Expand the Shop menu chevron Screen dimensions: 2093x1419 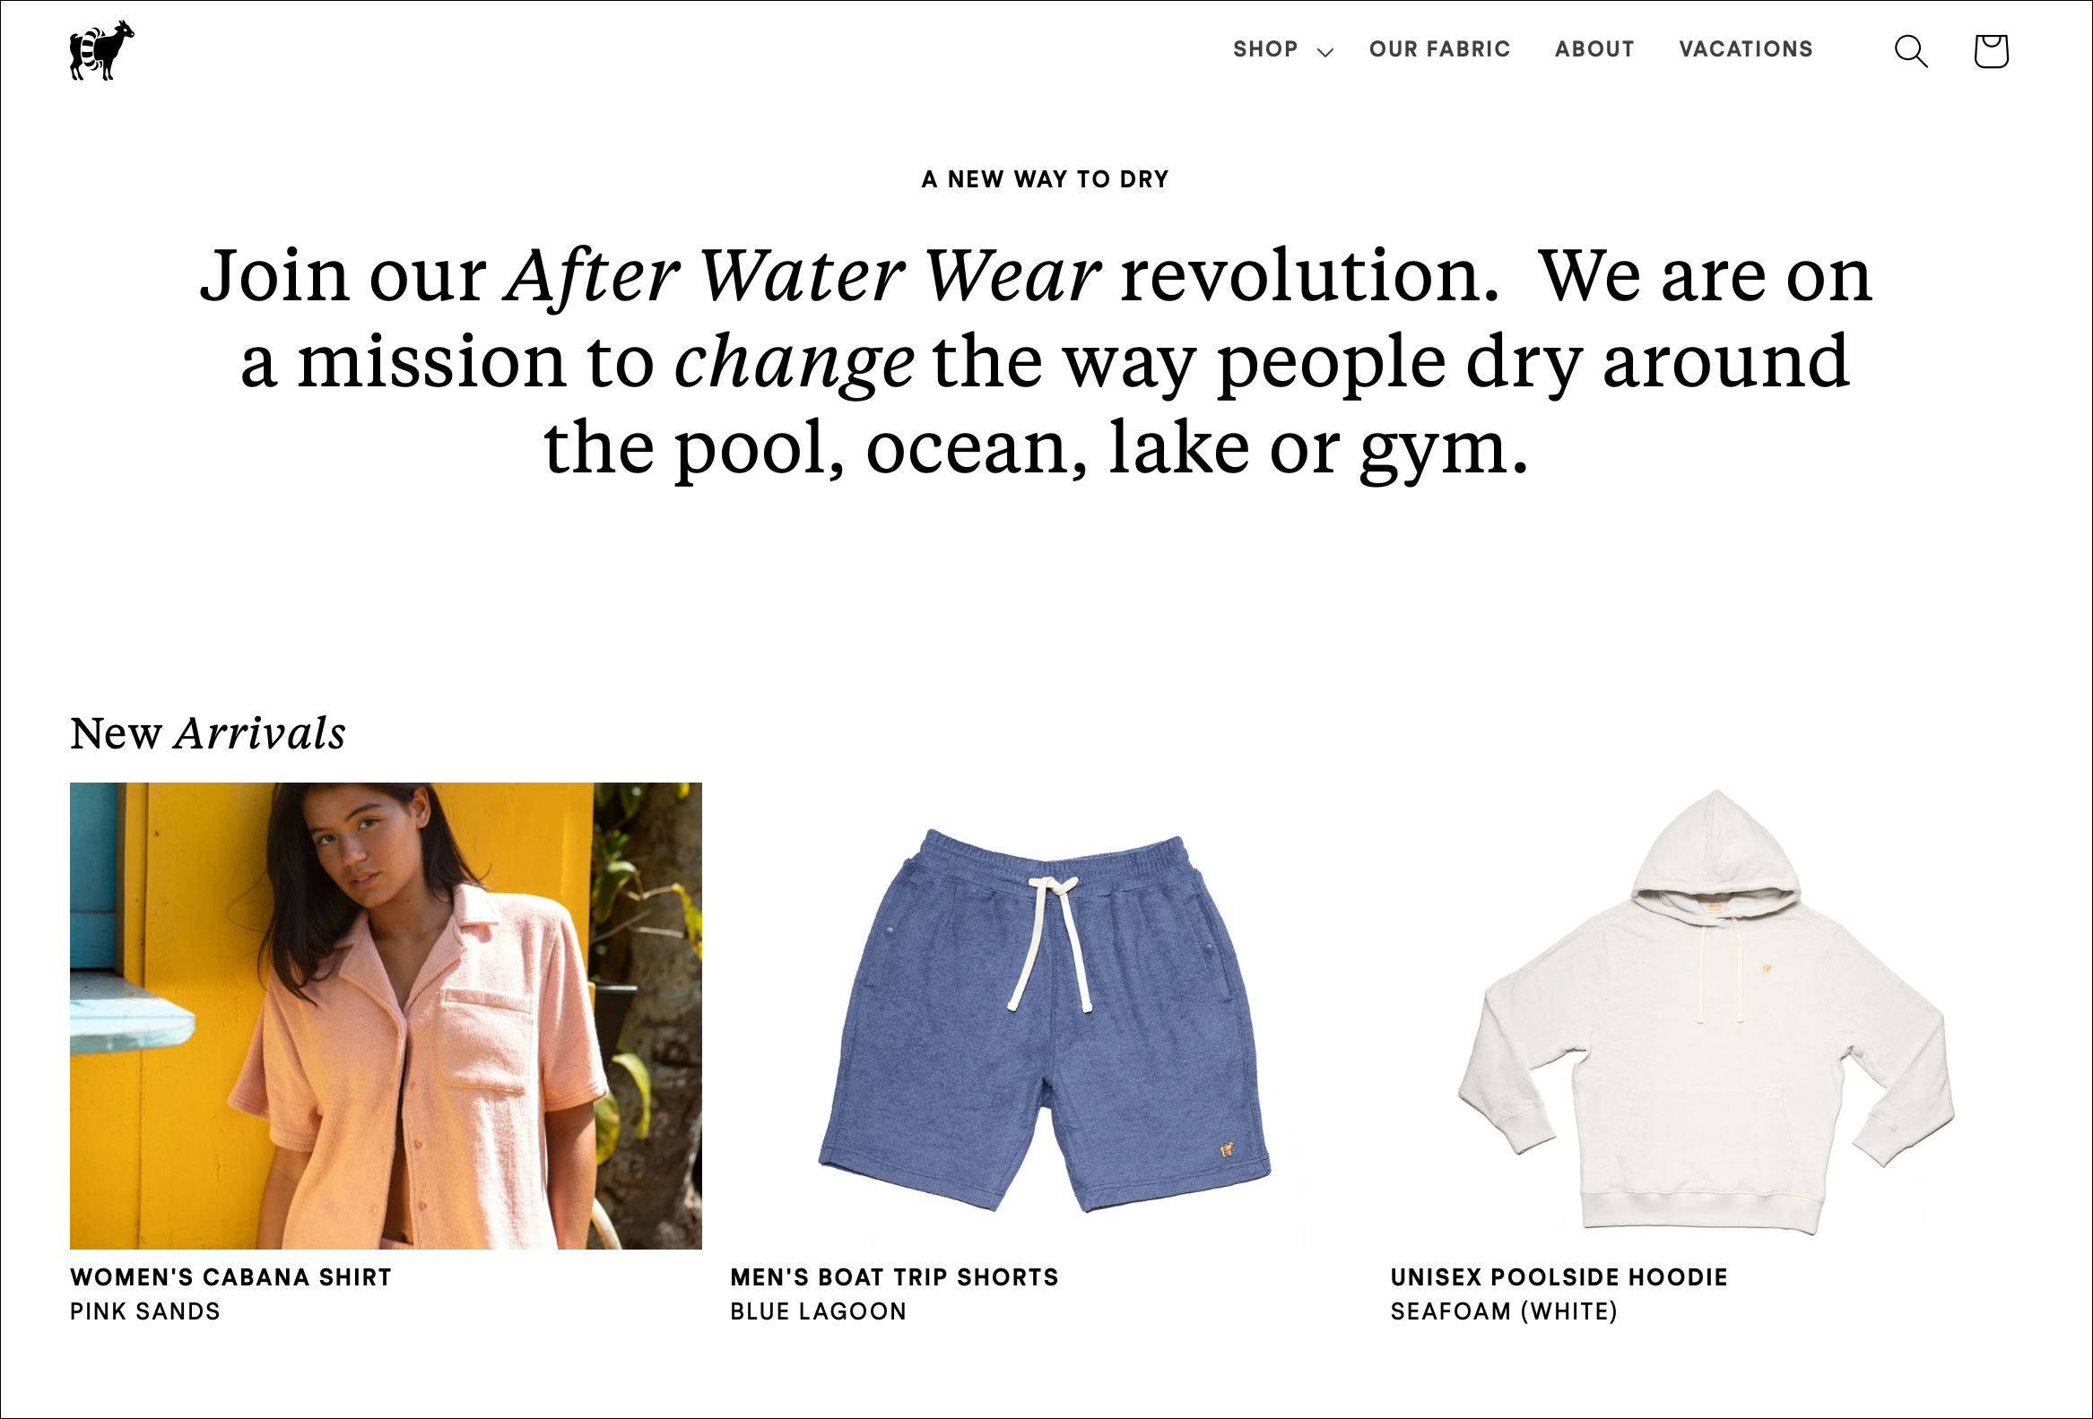tap(1324, 52)
